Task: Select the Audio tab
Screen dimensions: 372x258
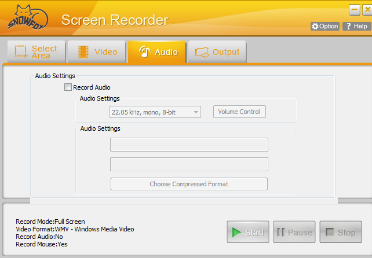Action: (x=157, y=51)
